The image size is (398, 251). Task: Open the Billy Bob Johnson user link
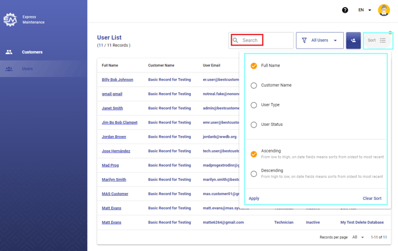pyautogui.click(x=118, y=80)
